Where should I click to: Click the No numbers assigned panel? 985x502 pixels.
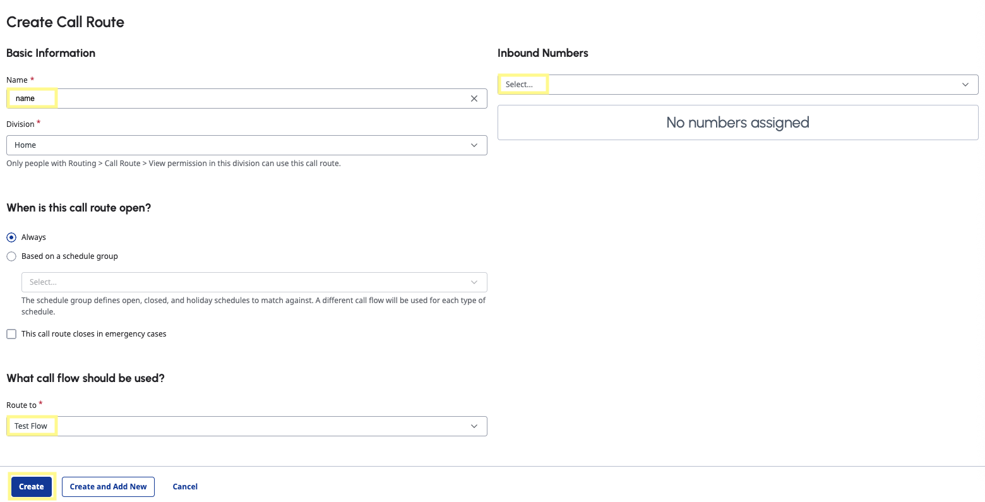pyautogui.click(x=737, y=123)
